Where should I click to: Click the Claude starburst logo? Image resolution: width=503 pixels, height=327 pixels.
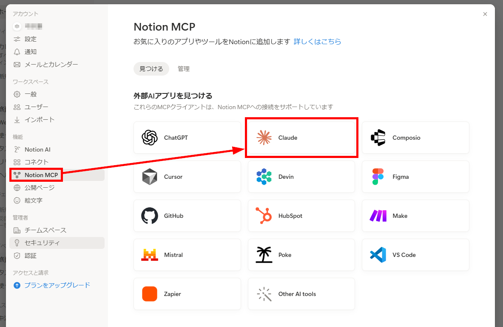click(x=264, y=138)
